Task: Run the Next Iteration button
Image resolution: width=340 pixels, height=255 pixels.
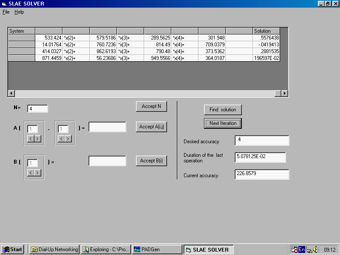Action: tap(223, 123)
